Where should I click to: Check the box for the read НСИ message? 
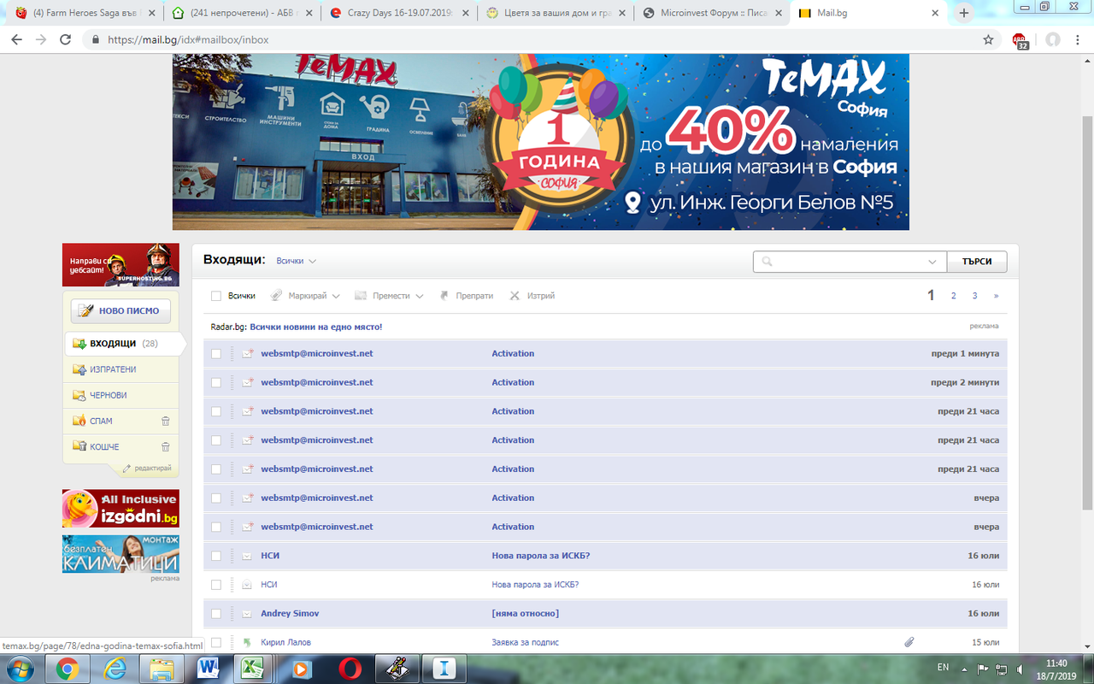click(216, 585)
